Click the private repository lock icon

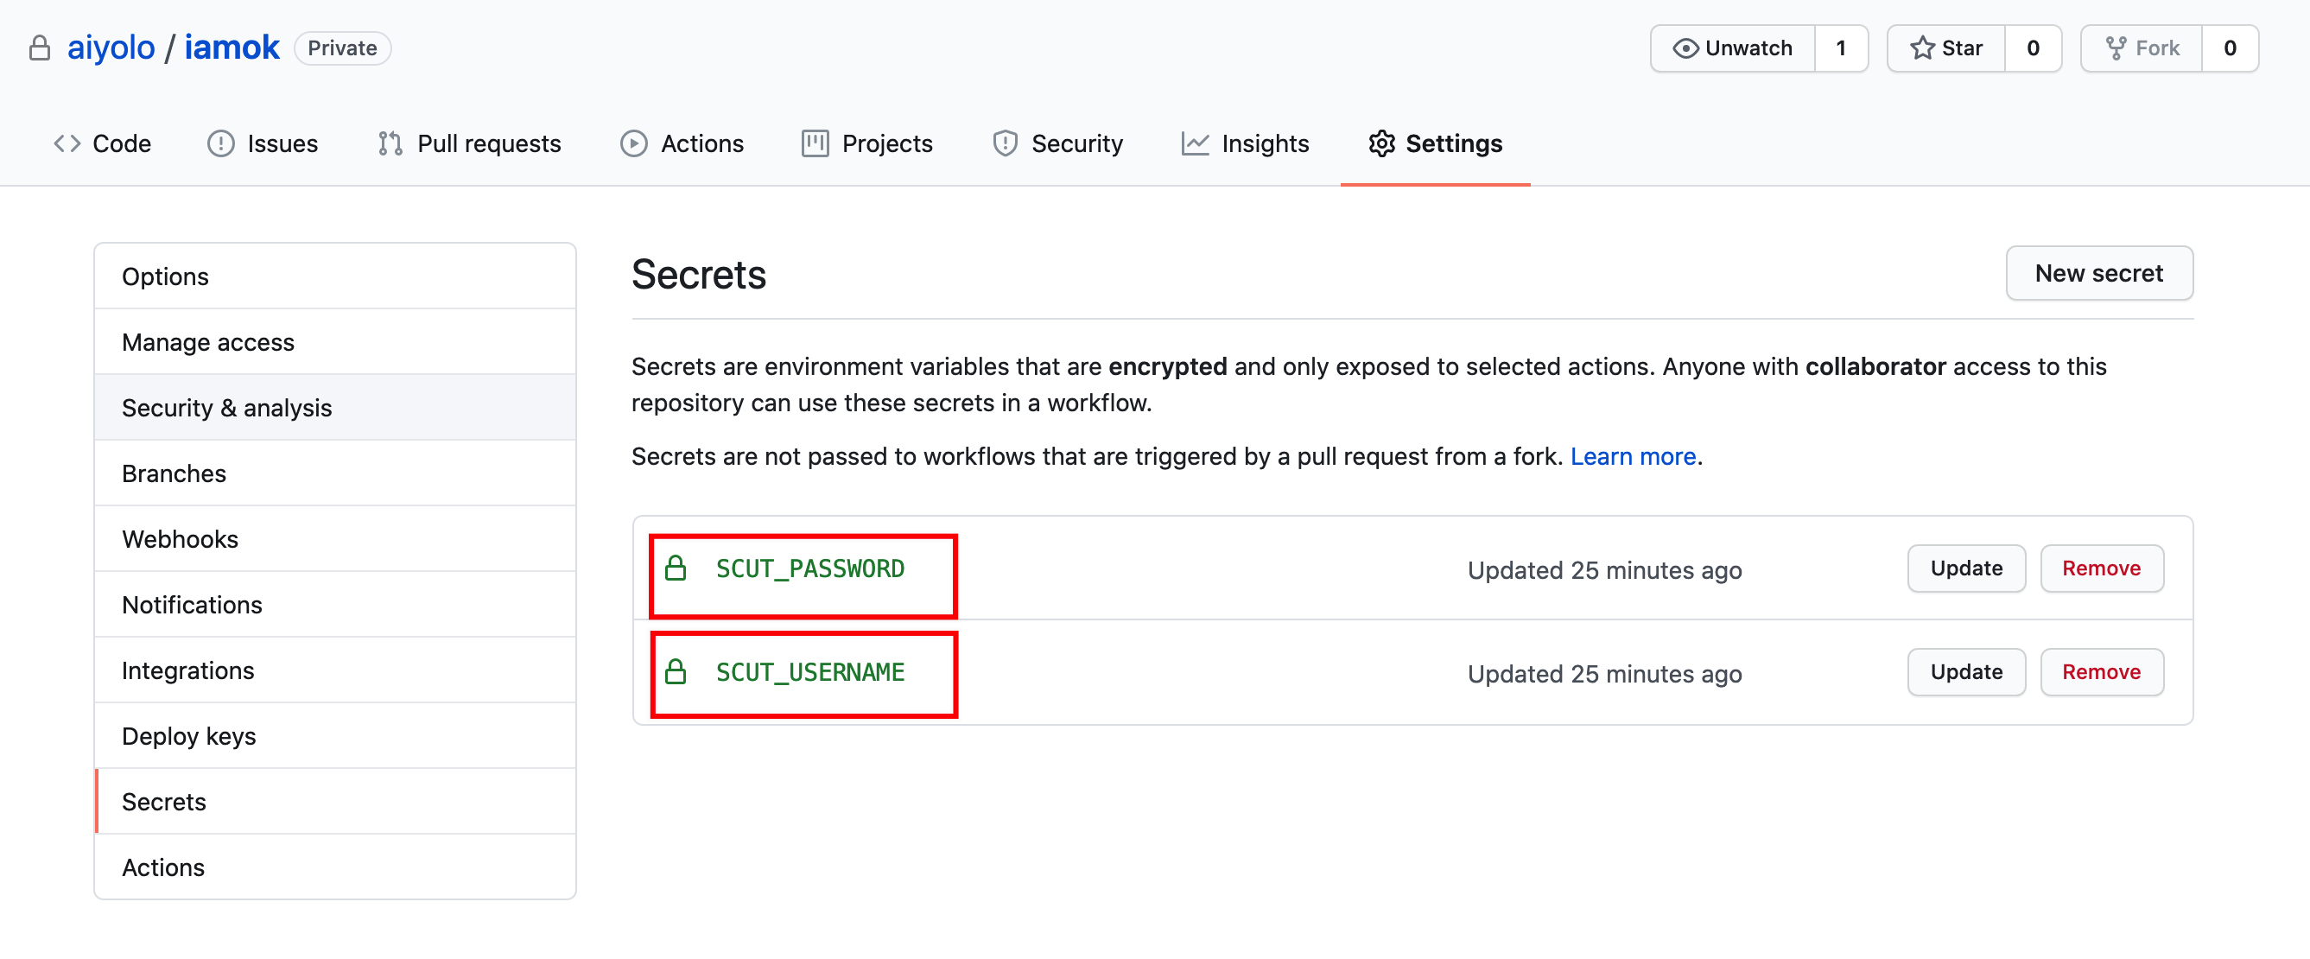[x=40, y=48]
